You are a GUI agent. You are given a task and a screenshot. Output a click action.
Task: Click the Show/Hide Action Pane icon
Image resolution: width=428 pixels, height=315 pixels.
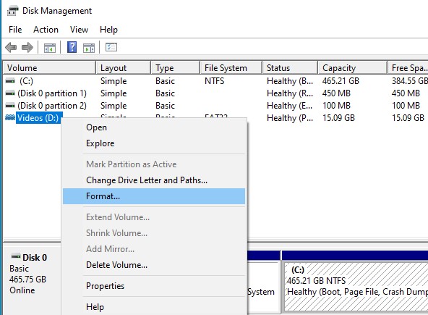pyautogui.click(x=89, y=48)
